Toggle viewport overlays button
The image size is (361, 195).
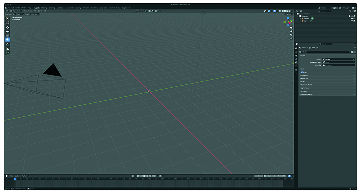pyautogui.click(x=275, y=11)
